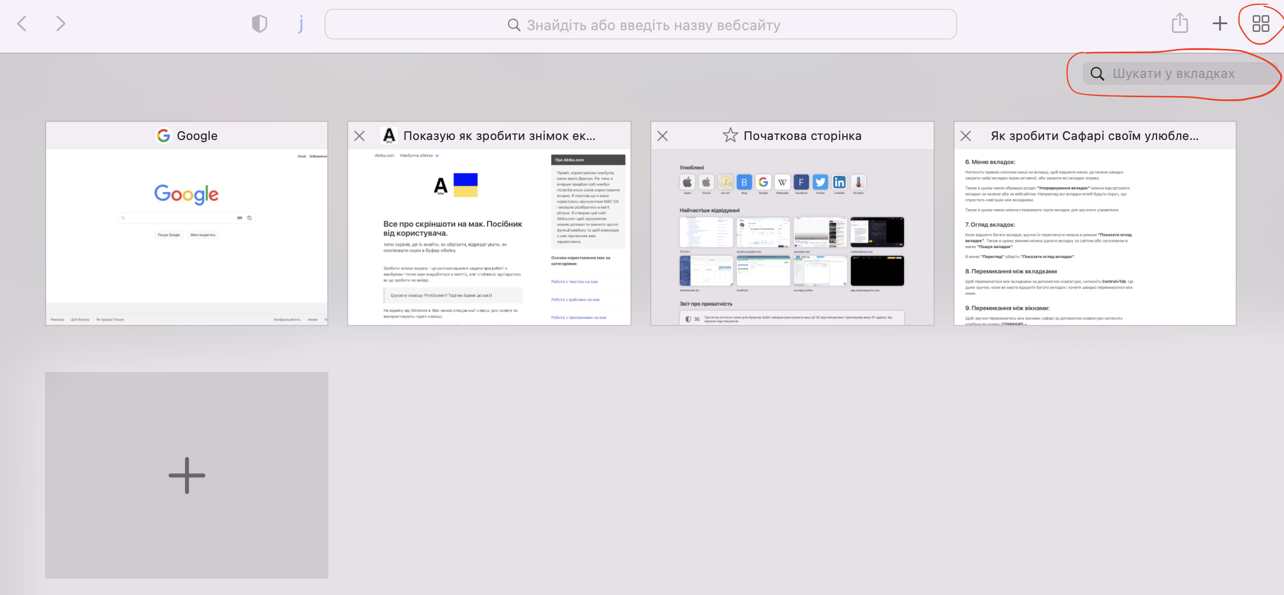The height and width of the screenshot is (595, 1284).
Task: Click the Abtka A favicon in tab title
Action: pyautogui.click(x=389, y=136)
